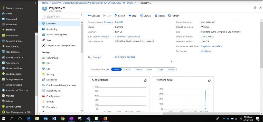The image size is (263, 122).
Task: Open Load balancers icon
Action: point(3,74)
